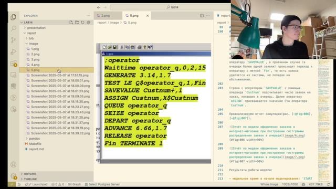Open the Manage gear icon
The height and width of the screenshot is (189, 336).
click(x=13, y=176)
